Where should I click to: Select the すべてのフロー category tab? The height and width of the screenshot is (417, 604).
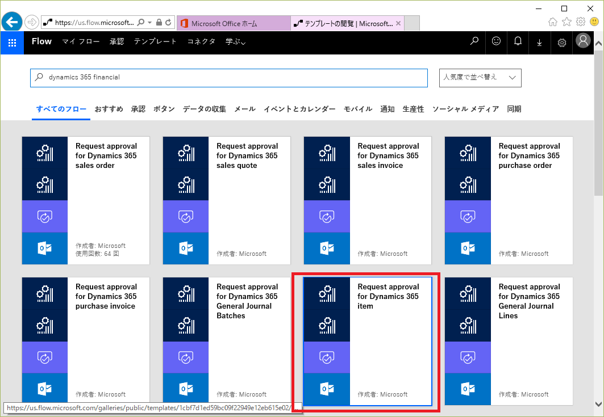coord(61,109)
